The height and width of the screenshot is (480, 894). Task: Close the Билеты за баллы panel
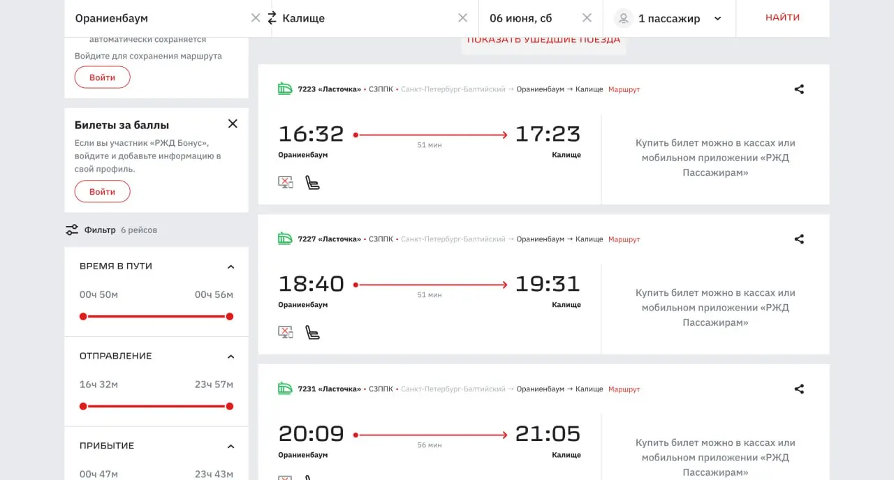point(233,123)
